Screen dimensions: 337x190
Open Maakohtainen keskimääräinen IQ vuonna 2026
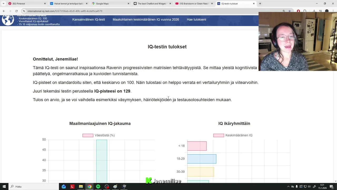tap(146, 20)
